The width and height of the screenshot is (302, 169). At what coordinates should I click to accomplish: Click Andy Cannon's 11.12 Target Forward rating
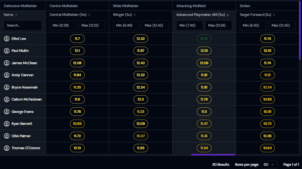point(267,75)
